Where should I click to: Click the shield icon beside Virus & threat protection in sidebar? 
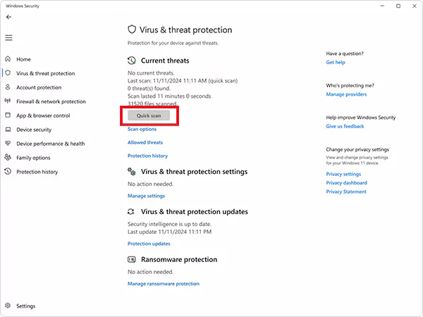8,73
